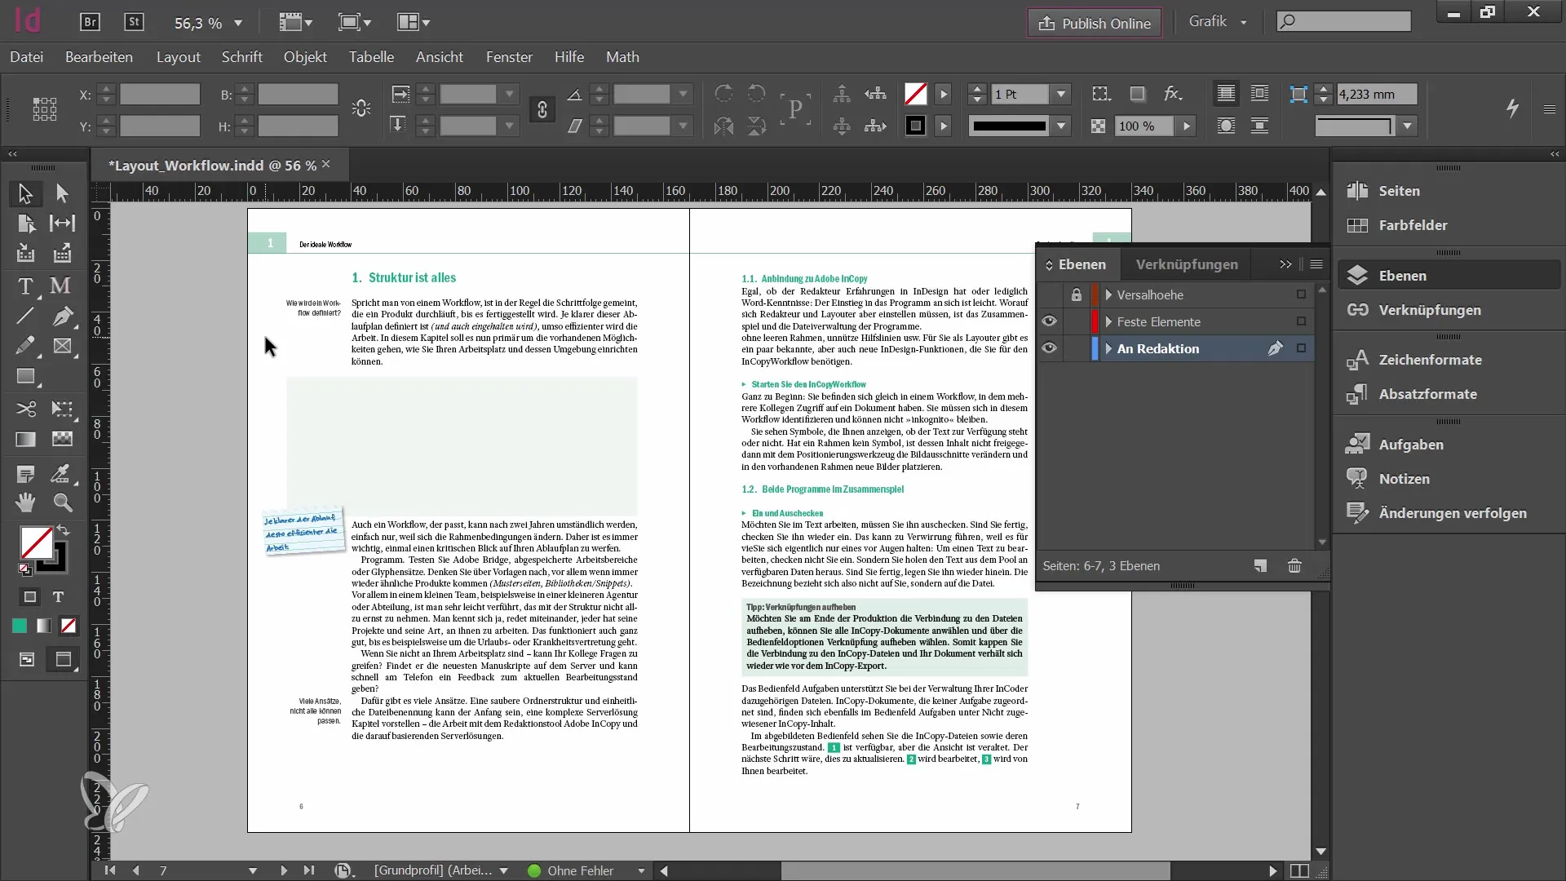Expand Ebenen panel options menu

(1316, 263)
